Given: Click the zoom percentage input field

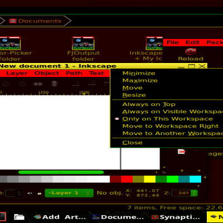Looking at the screenshot, I should [182, 193].
